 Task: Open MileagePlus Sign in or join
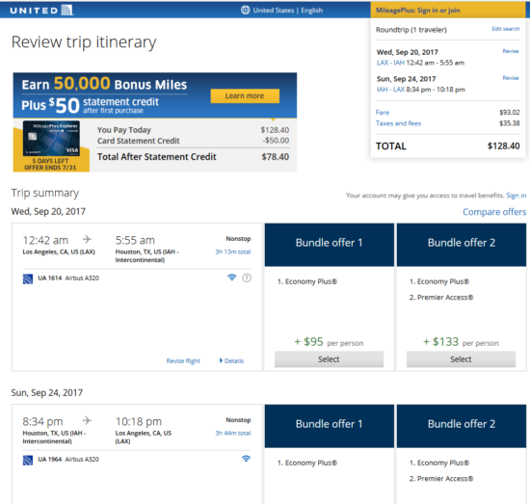pos(418,11)
